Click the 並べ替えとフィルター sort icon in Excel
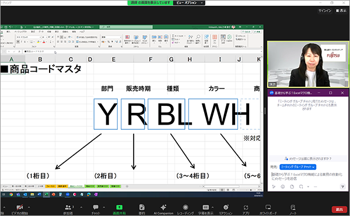Screen dimensions: 350x216 pos(190,37)
